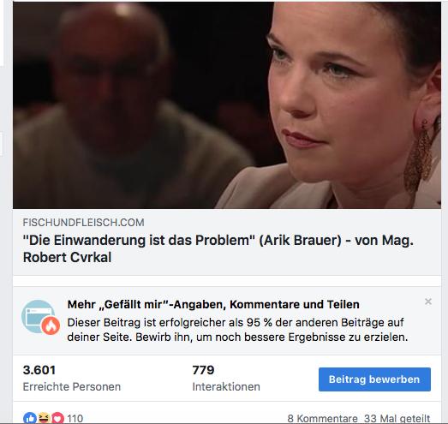Click the 'Interaktionen' label

point(226,386)
